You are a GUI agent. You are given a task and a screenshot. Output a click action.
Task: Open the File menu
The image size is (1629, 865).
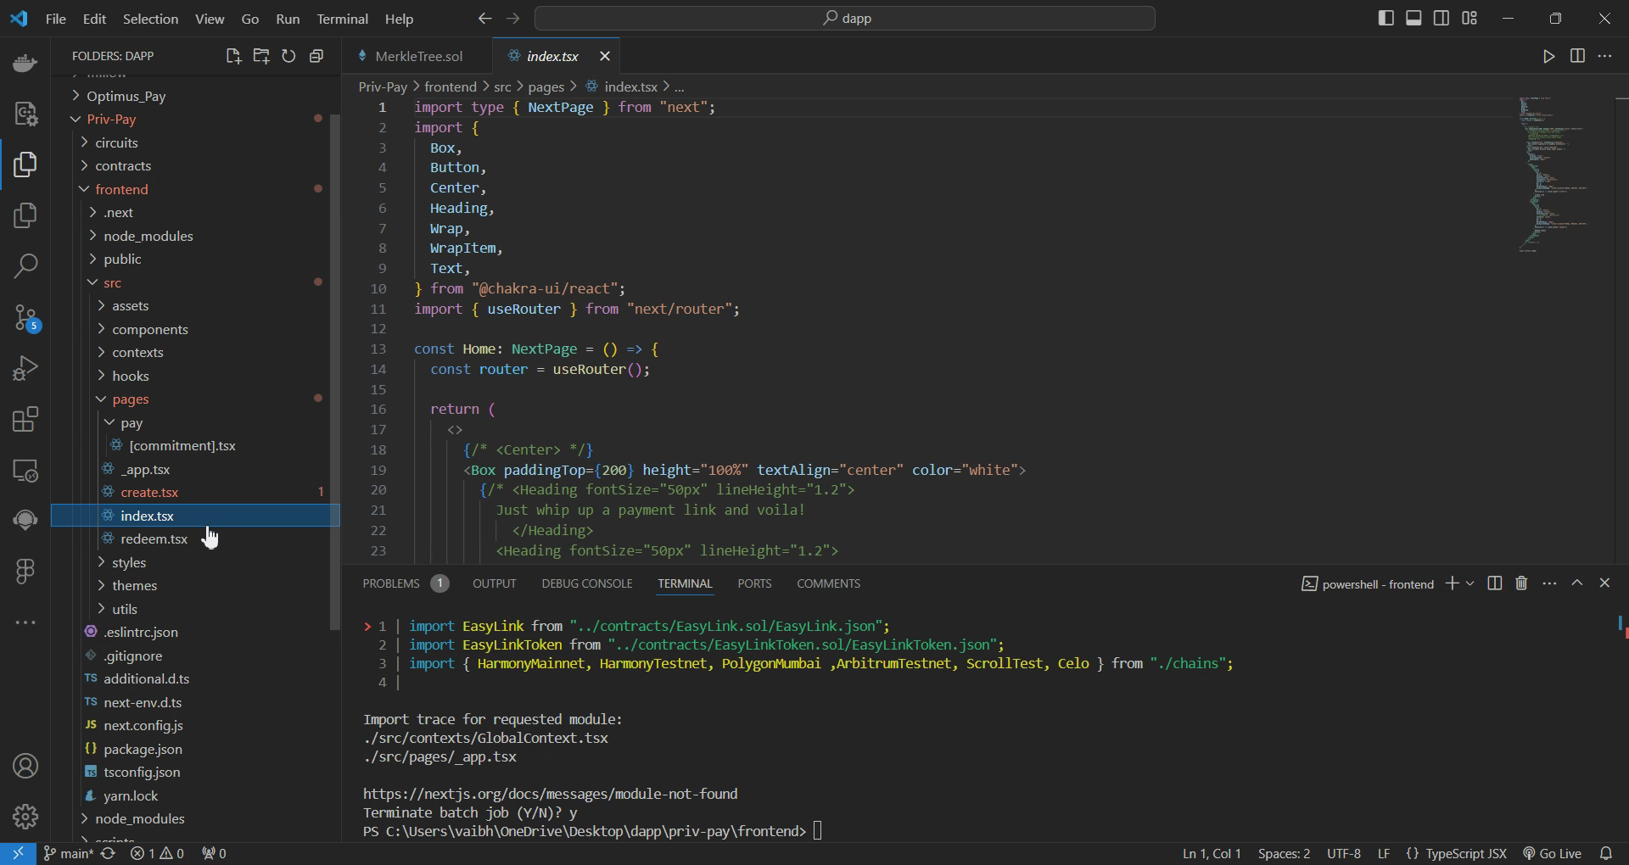click(x=56, y=19)
